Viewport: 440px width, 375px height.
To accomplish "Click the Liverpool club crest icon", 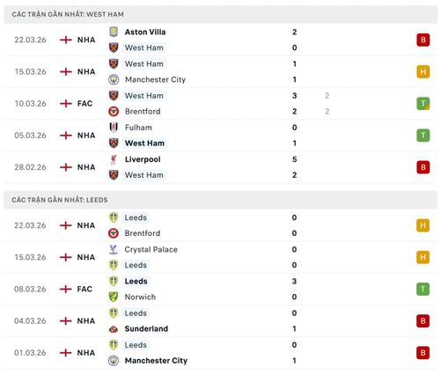I will [x=114, y=159].
